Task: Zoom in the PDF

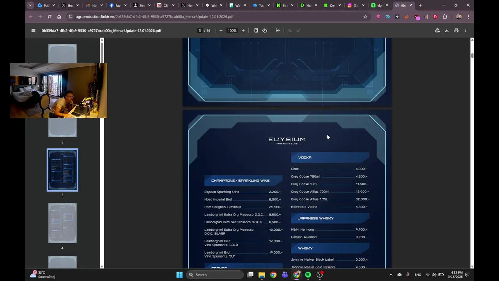Action: (243, 30)
